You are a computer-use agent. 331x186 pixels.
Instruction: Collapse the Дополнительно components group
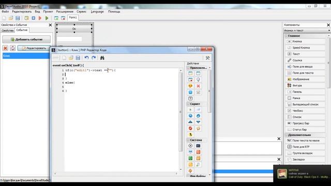287,135
